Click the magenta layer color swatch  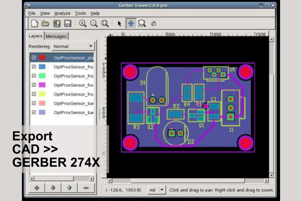[42, 85]
